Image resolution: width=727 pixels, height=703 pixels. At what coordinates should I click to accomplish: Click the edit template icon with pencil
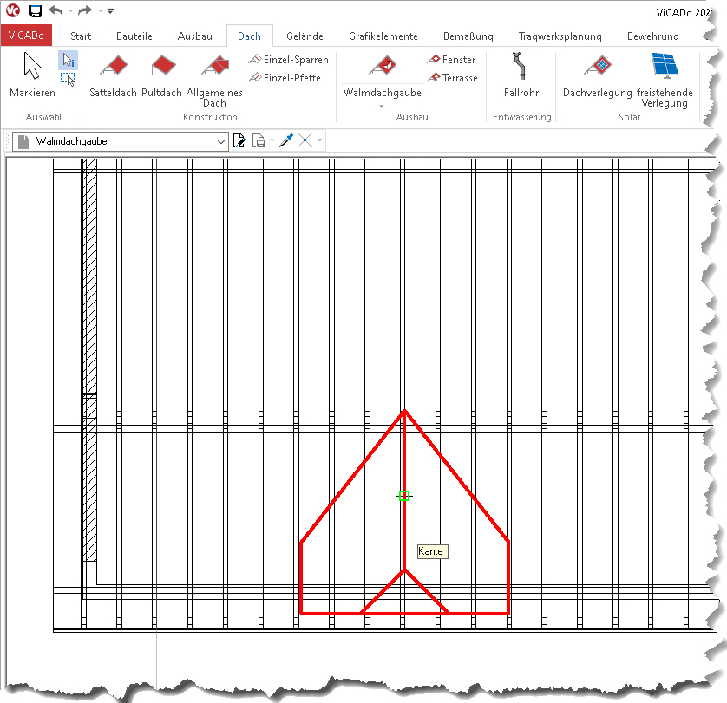[x=239, y=140]
